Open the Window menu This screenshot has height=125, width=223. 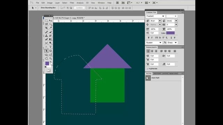click(101, 3)
